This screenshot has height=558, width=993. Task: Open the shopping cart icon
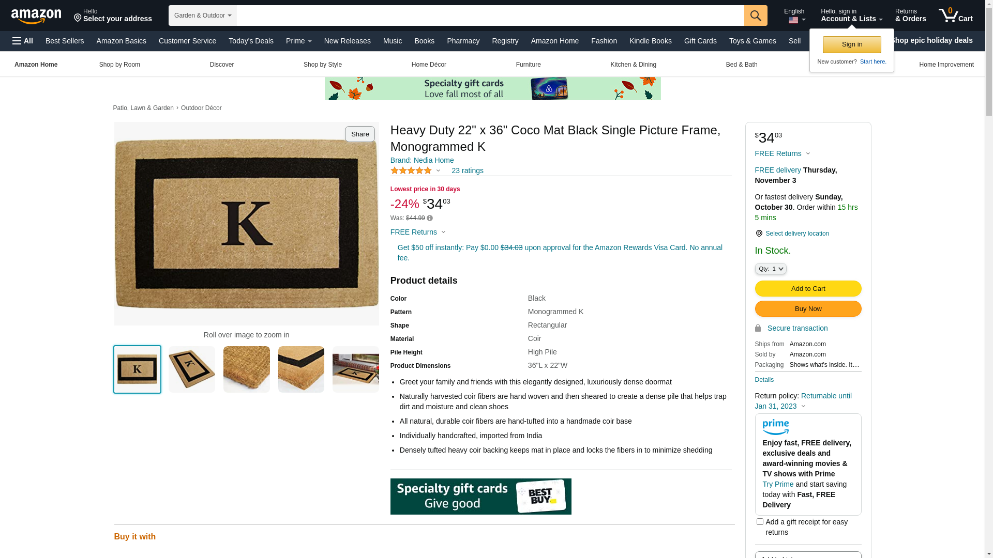[x=955, y=16]
